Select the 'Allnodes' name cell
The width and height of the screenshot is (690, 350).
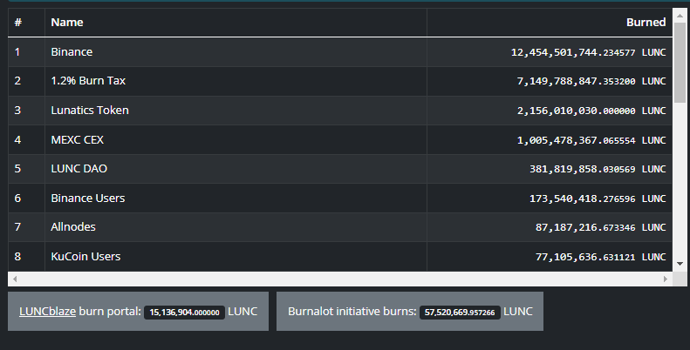tap(236, 227)
